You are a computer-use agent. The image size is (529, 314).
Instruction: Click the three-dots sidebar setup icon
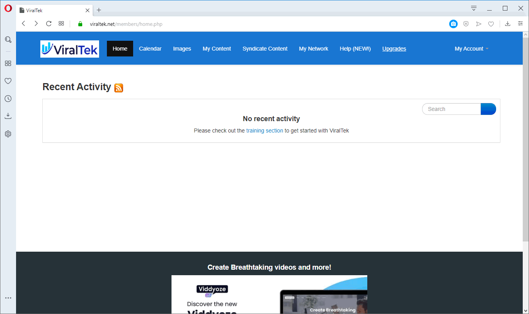8,298
